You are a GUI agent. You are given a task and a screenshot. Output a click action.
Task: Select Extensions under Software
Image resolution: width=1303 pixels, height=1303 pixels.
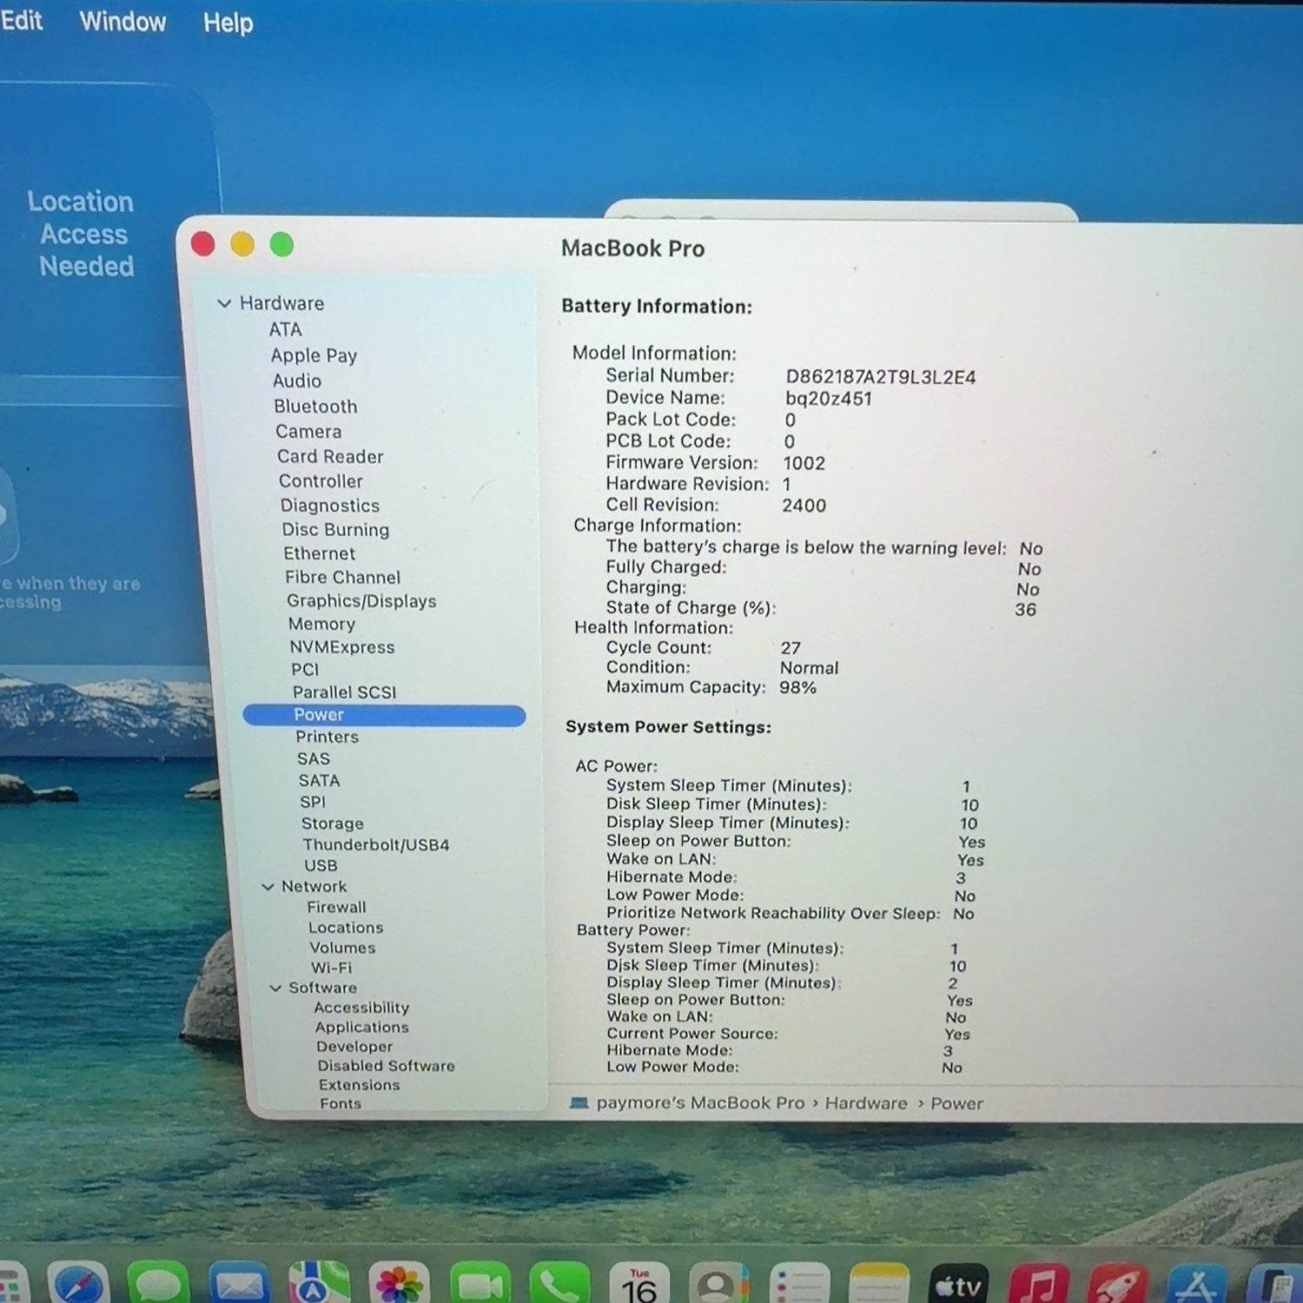(x=359, y=1085)
